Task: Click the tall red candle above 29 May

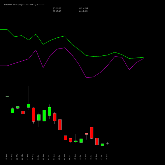Action: (34, 115)
